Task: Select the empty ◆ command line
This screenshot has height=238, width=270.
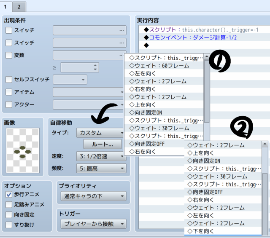Action: pyautogui.click(x=204, y=45)
